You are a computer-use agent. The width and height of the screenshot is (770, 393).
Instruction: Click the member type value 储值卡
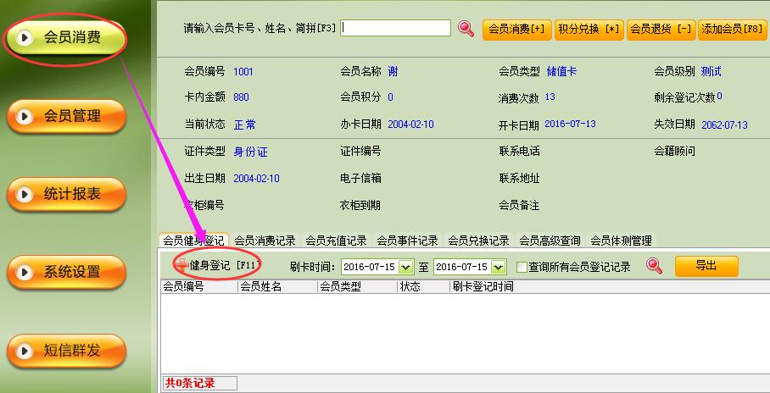[561, 72]
